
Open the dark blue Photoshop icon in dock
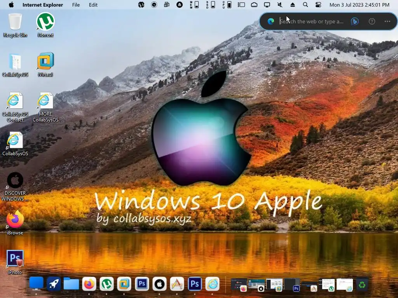click(x=195, y=284)
